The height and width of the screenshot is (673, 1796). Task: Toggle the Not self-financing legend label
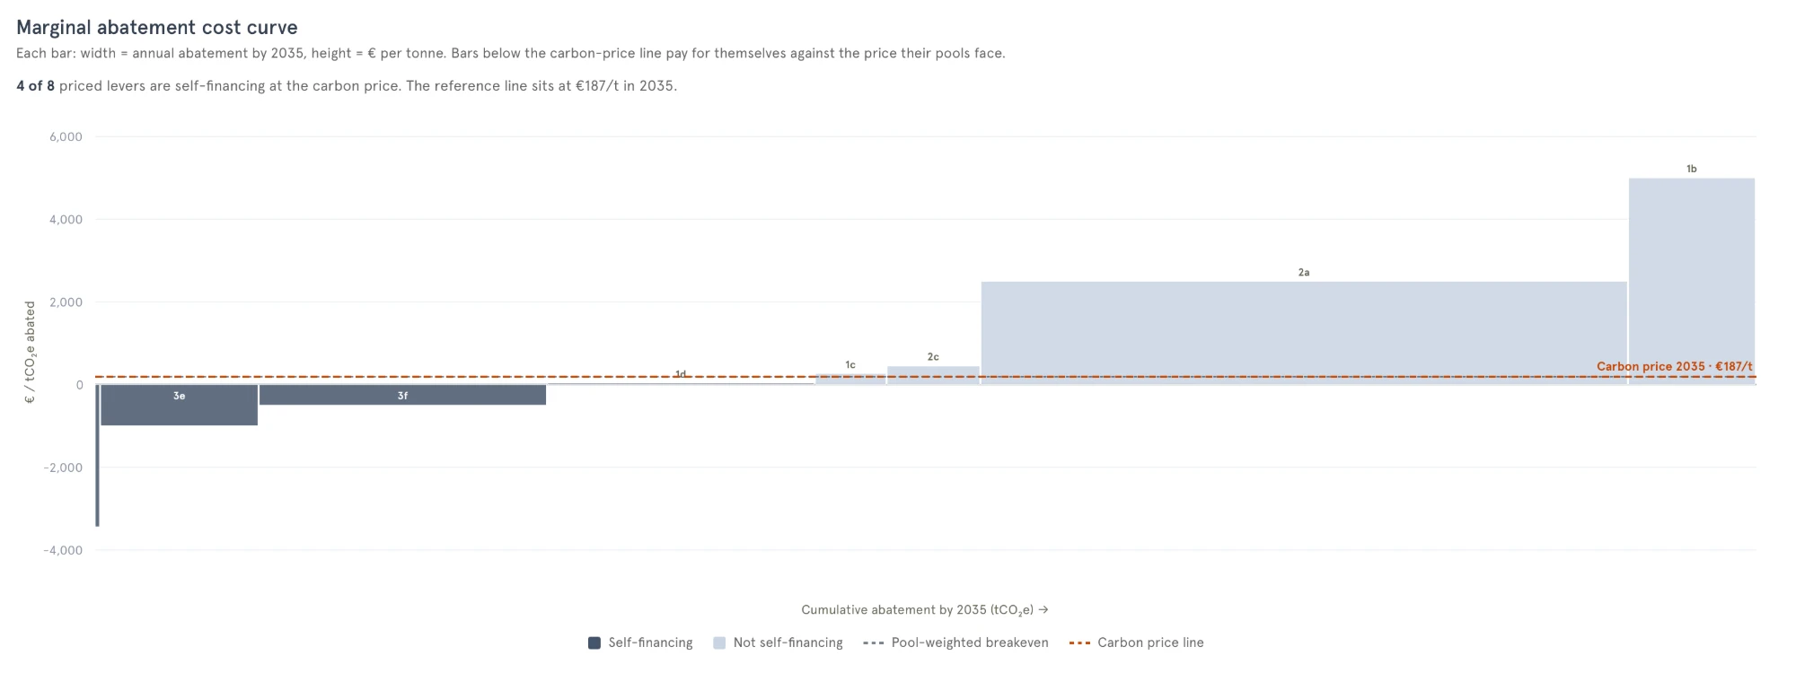pos(788,642)
